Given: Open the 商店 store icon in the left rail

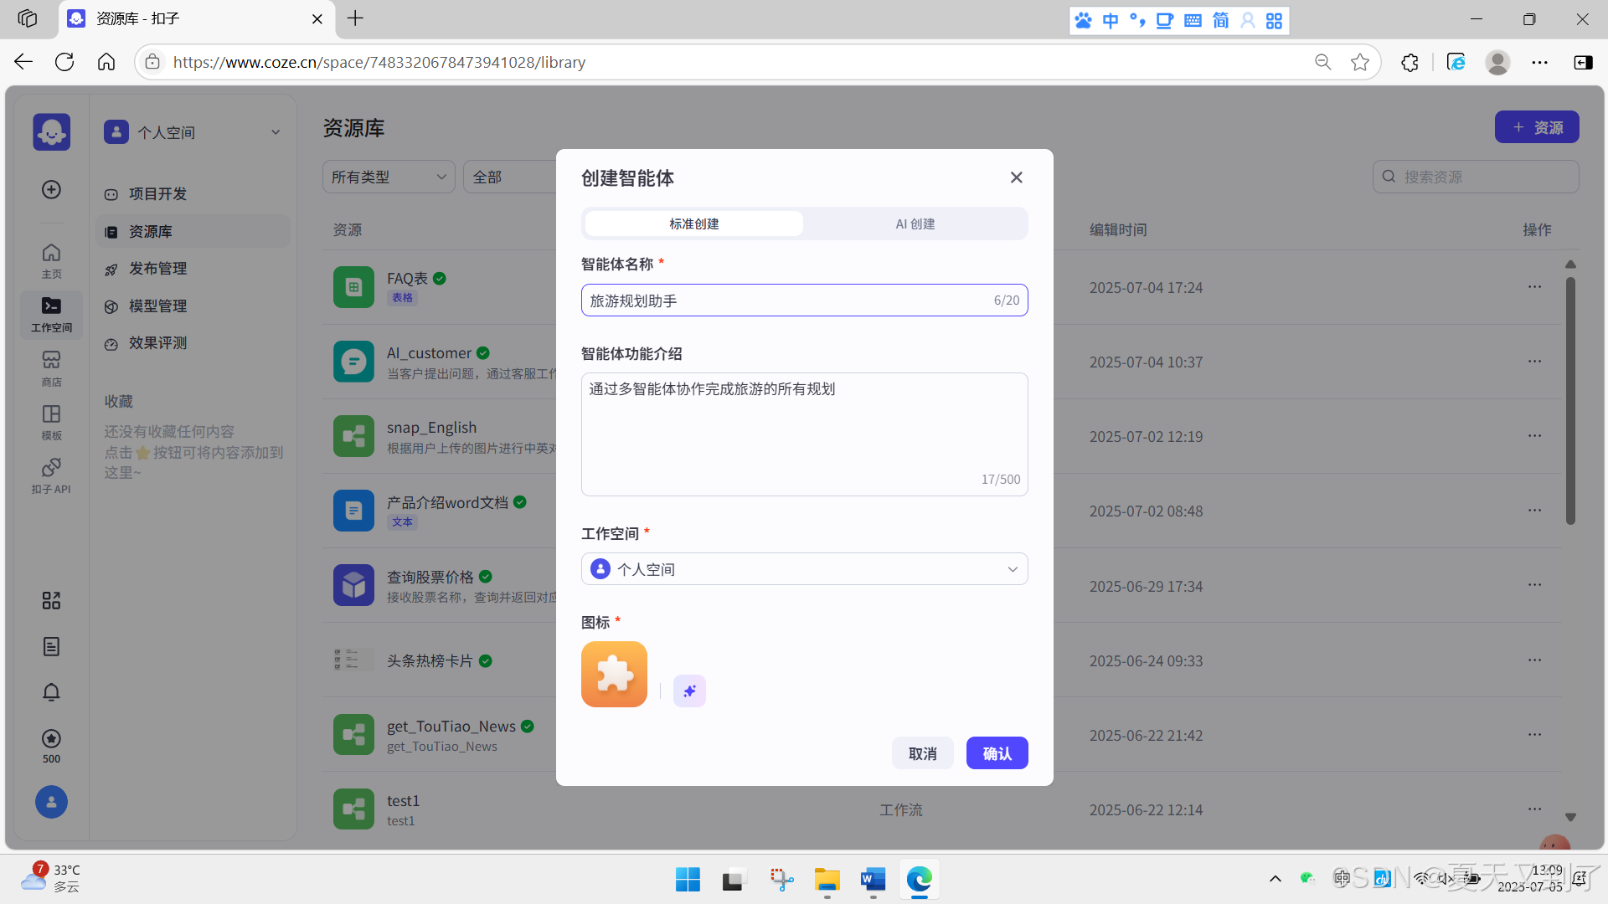Looking at the screenshot, I should pyautogui.click(x=51, y=367).
